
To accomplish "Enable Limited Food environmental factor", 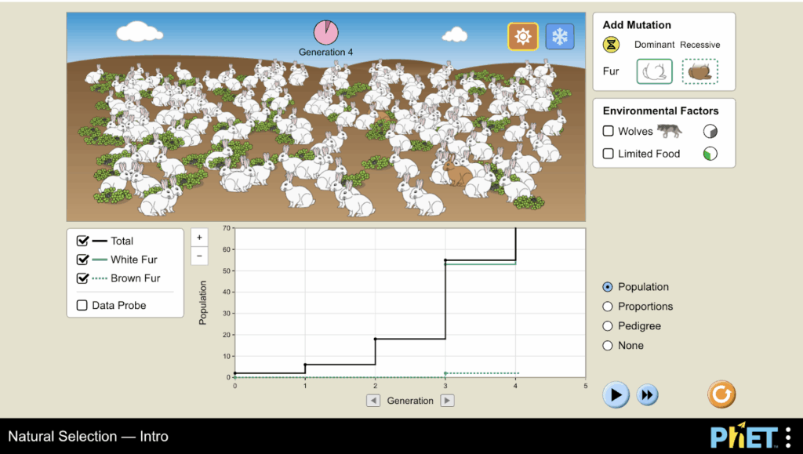I will pos(609,154).
